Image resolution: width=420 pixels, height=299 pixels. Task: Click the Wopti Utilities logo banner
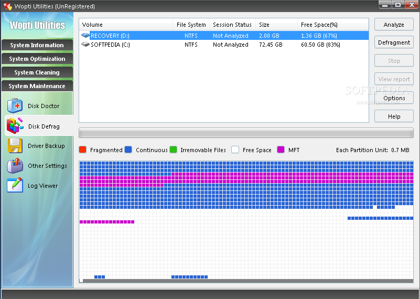37,25
